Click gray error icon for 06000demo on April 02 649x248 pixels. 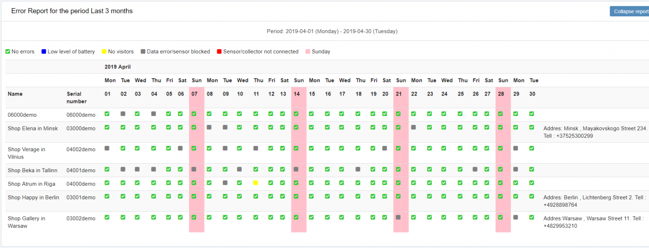[123, 114]
